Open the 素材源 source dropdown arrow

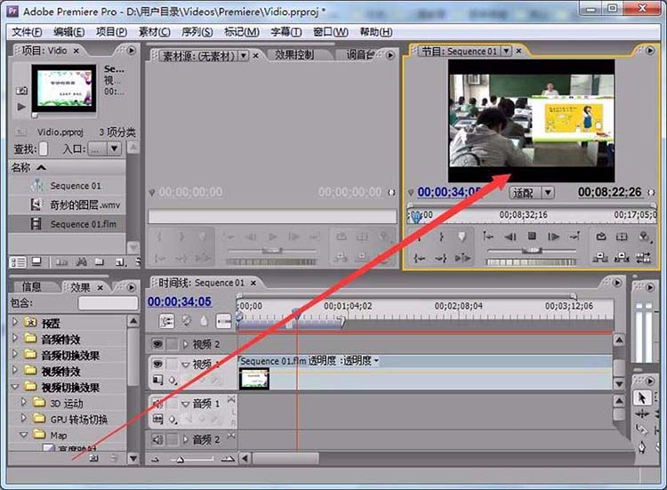(x=244, y=55)
